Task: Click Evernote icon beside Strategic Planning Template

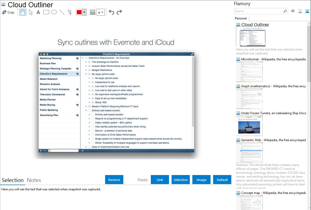Action: pyautogui.click(x=77, y=69)
